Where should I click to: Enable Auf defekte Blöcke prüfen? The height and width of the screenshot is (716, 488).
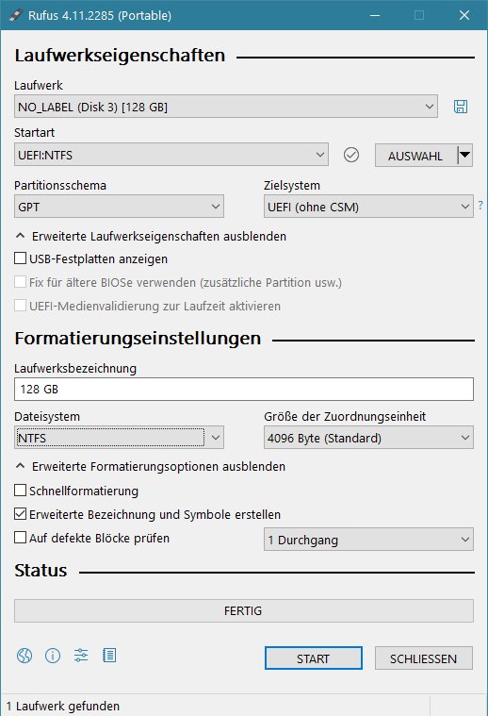[20, 538]
